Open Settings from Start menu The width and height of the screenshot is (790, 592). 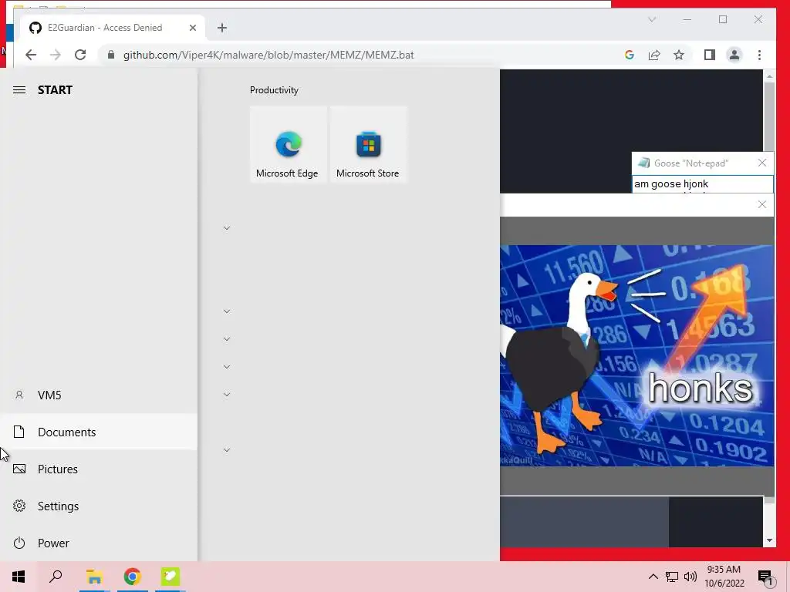pos(99,506)
